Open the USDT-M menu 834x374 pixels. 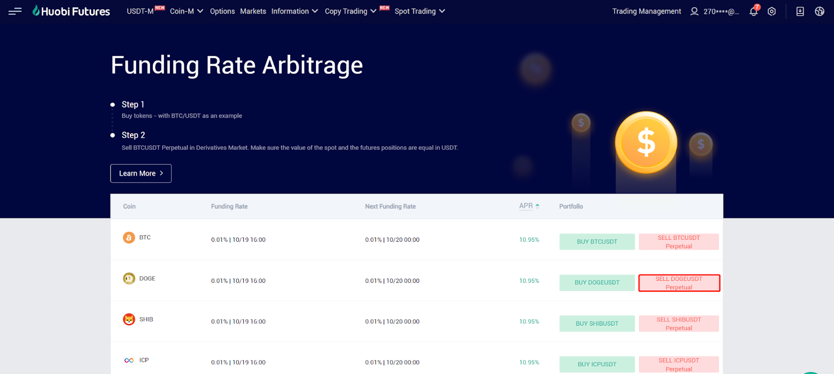(140, 11)
